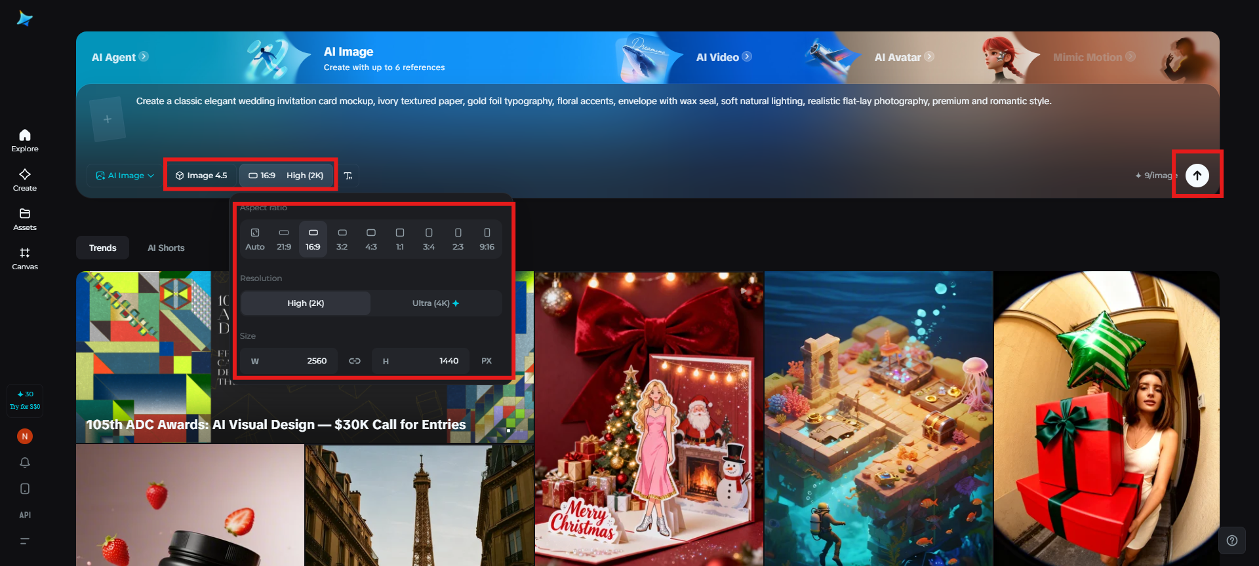
Task: Open the Canvas section
Action: [x=25, y=258]
